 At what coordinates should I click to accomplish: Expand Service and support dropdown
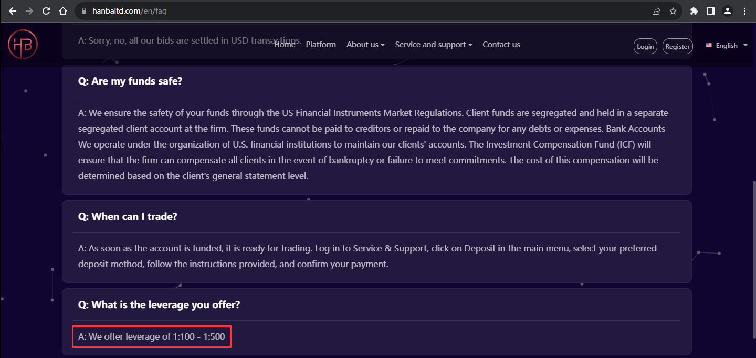point(434,45)
